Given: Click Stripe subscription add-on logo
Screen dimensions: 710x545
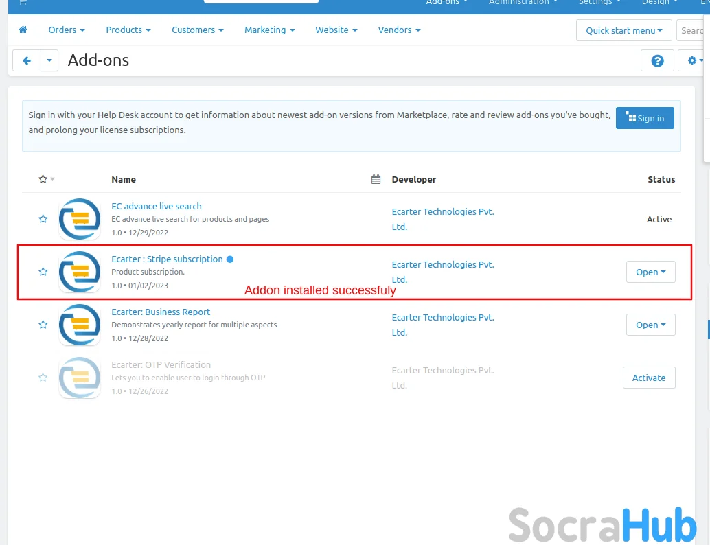Looking at the screenshot, I should pos(80,272).
